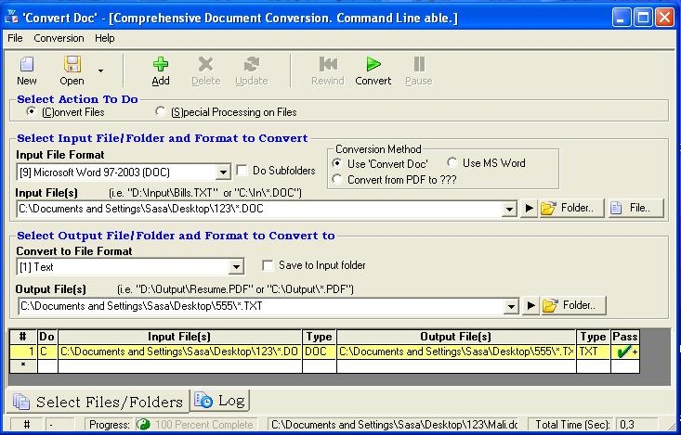Click the TXT type cell

[594, 352]
